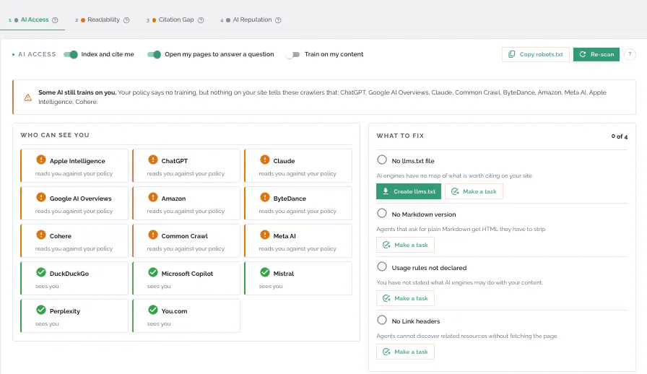Make a task for No Link headers
This screenshot has height=374, width=647.
(405, 352)
